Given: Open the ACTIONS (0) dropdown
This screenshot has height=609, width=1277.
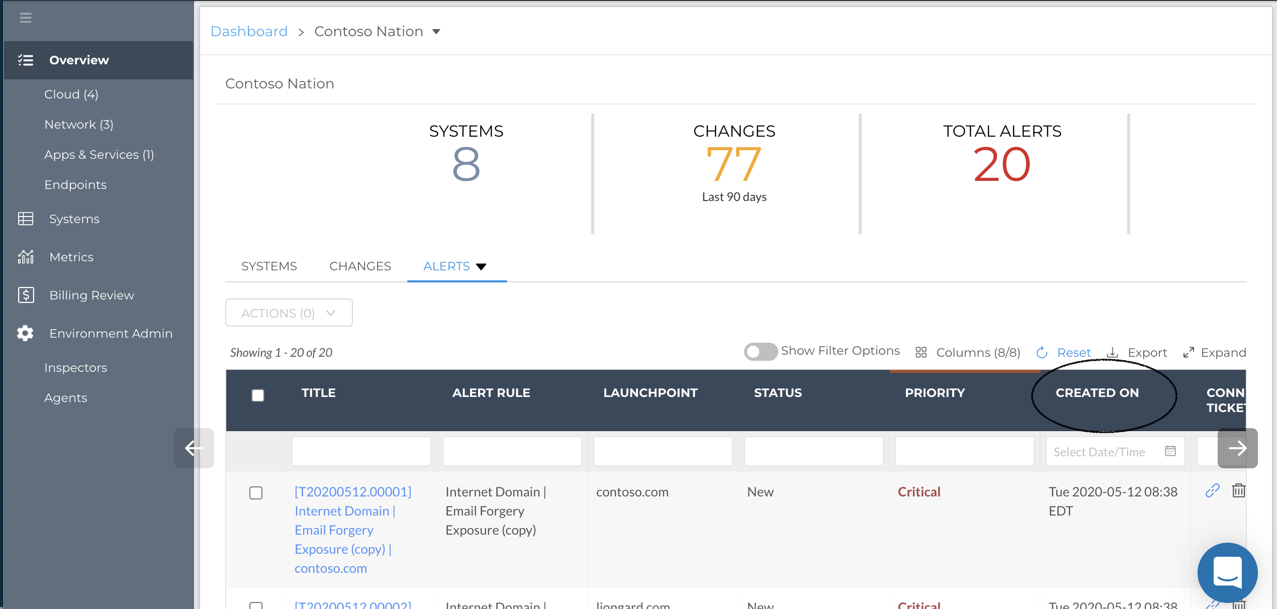Looking at the screenshot, I should (289, 313).
